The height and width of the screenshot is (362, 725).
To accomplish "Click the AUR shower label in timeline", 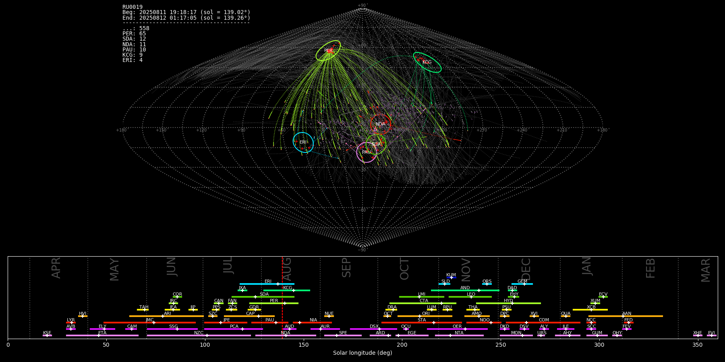I will 325,327.
